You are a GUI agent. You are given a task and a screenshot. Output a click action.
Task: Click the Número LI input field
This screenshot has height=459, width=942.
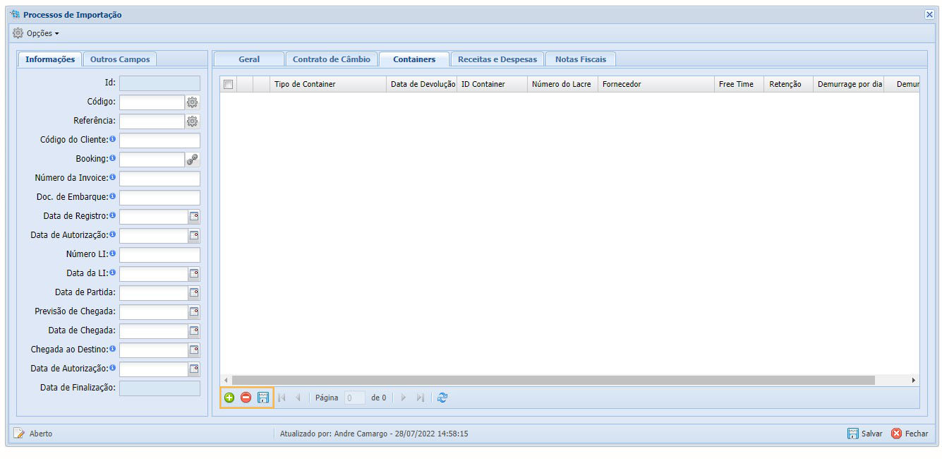coord(159,255)
